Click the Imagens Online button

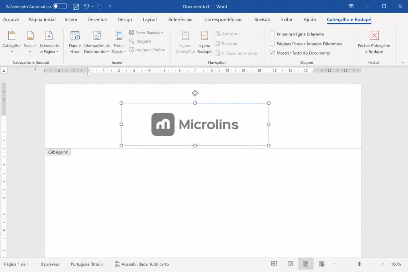147,50
